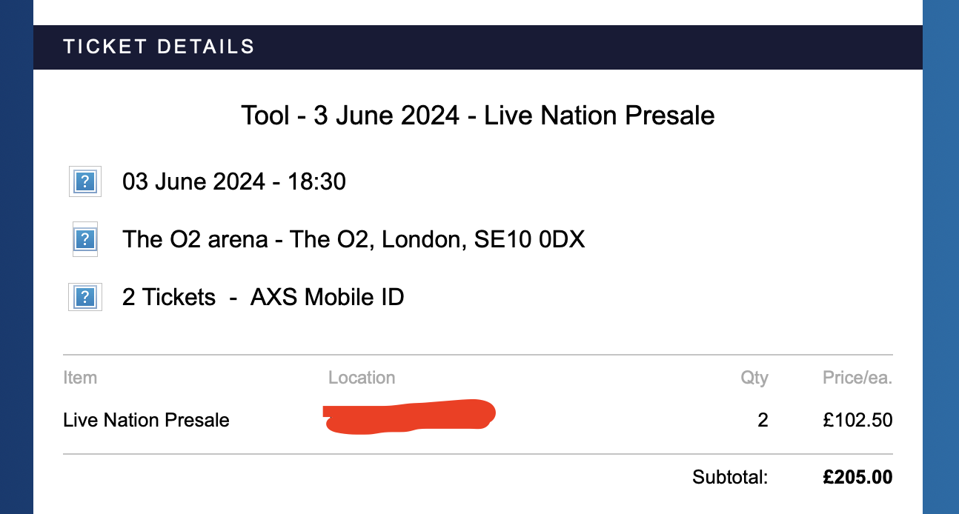Viewport: 959px width, 514px height.
Task: Click the £102.50 price per ticket
Action: pos(857,421)
